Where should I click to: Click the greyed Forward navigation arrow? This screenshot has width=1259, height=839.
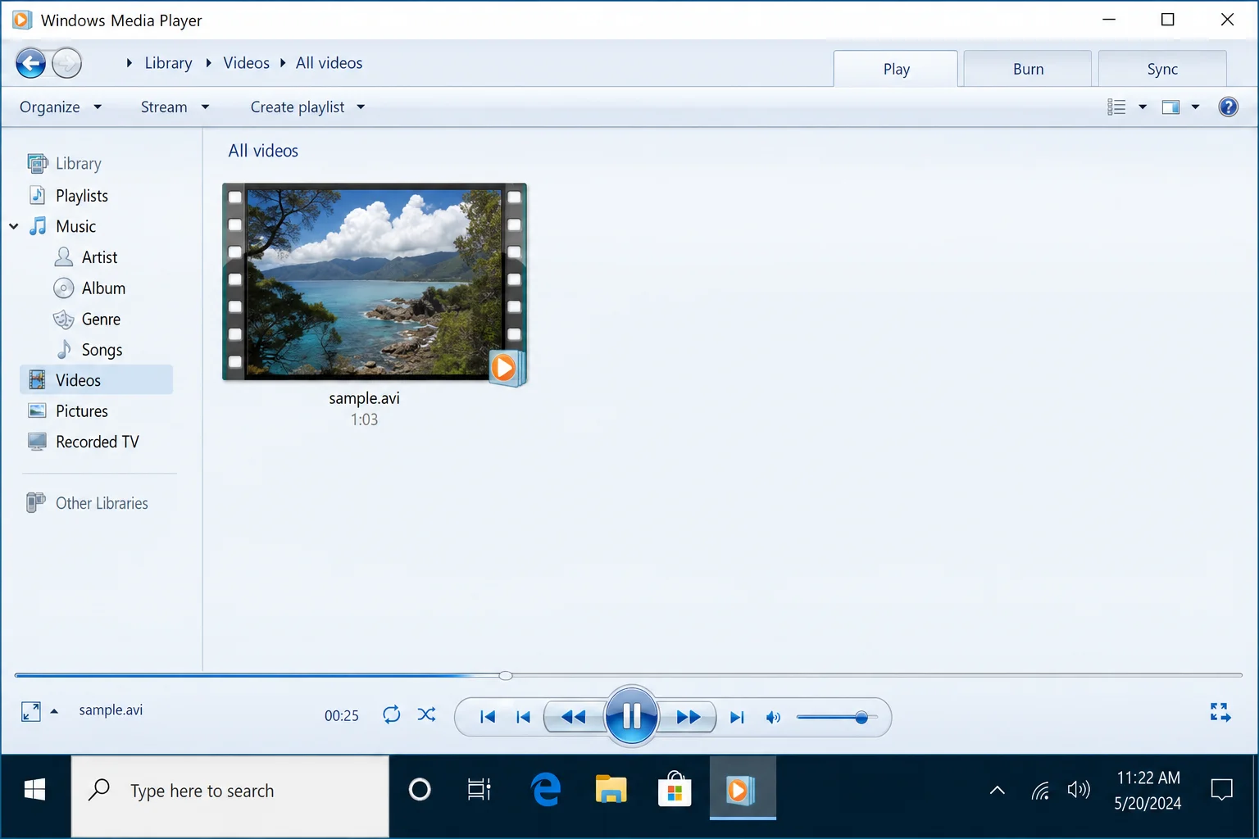click(67, 63)
